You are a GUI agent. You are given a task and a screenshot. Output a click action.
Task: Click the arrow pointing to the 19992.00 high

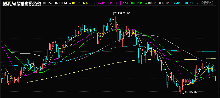coord(115,13)
